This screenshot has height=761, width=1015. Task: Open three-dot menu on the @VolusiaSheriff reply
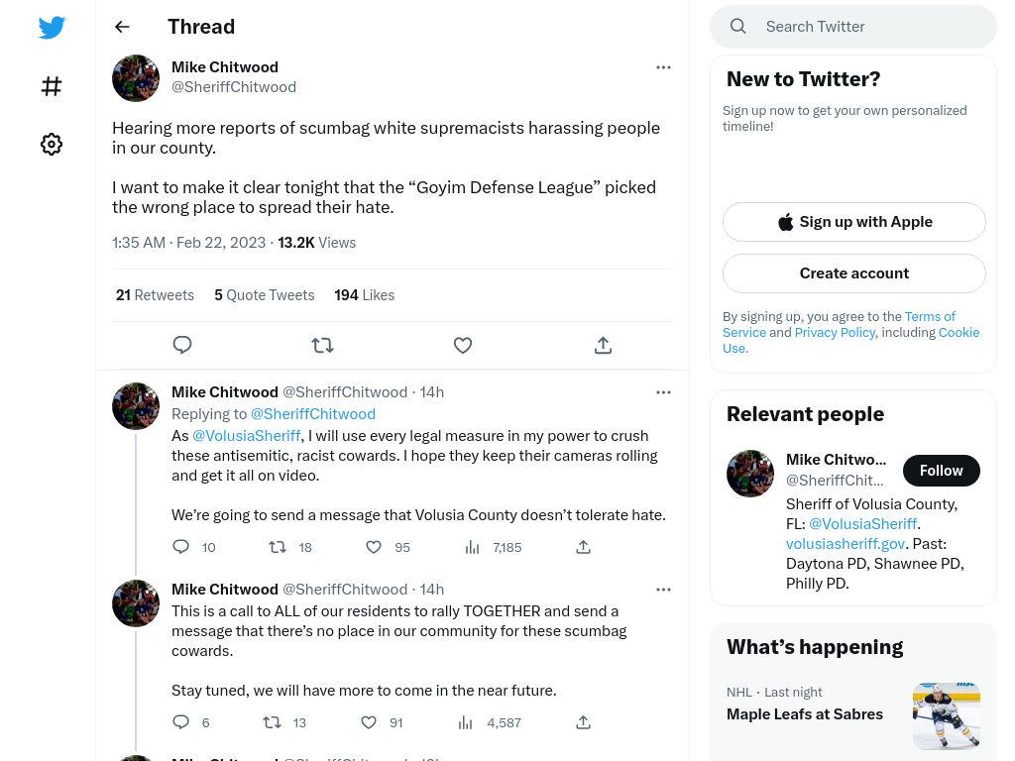663,392
